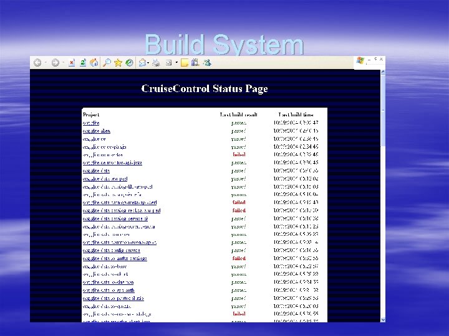The width and height of the screenshot is (449, 336).
Task: Print the page with the printer icon
Action: click(x=156, y=63)
